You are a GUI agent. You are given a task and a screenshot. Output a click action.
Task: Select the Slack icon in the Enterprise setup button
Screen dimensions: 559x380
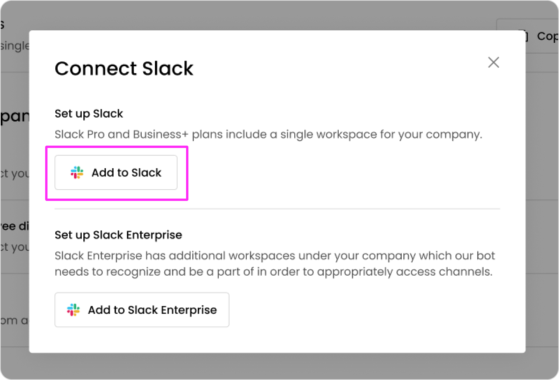(74, 310)
